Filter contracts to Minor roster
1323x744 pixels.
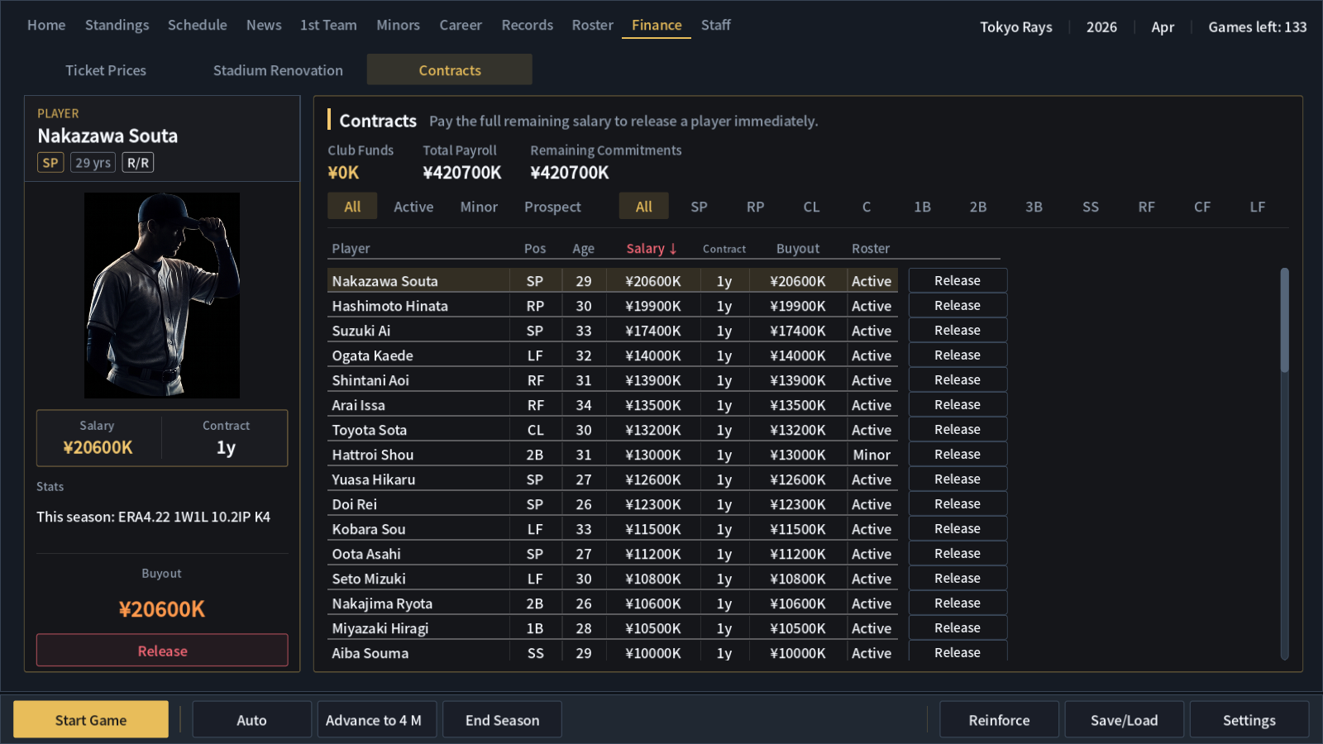479,207
